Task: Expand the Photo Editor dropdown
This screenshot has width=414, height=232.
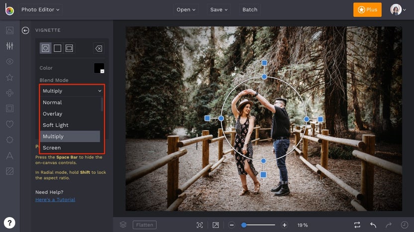Action: 41,9
